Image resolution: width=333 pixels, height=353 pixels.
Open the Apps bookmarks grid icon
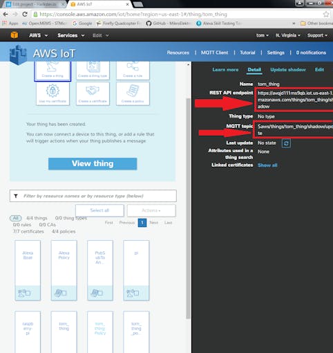pos(10,24)
